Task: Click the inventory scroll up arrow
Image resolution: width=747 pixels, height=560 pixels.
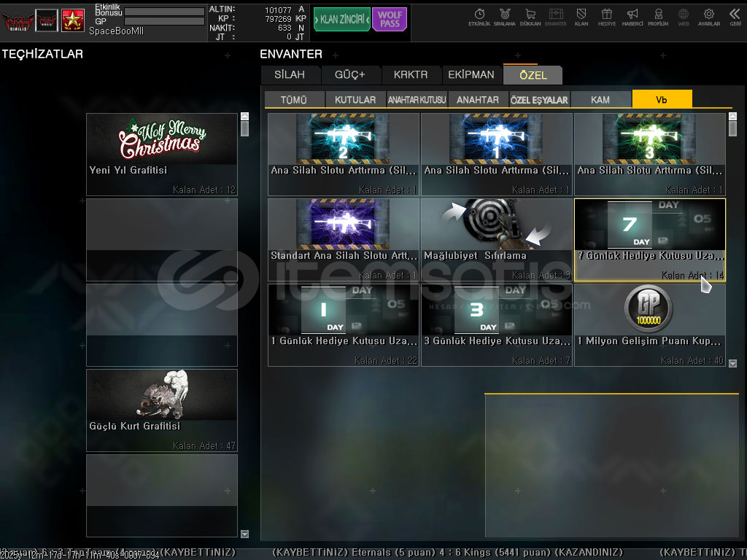Action: (733, 116)
